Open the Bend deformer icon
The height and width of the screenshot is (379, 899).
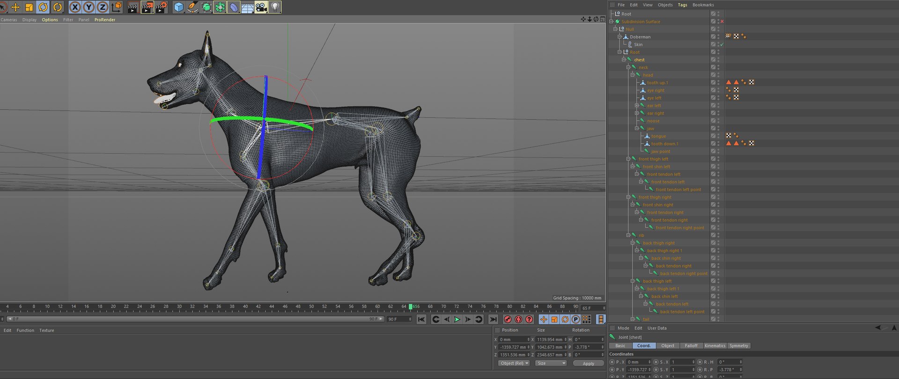(x=233, y=7)
